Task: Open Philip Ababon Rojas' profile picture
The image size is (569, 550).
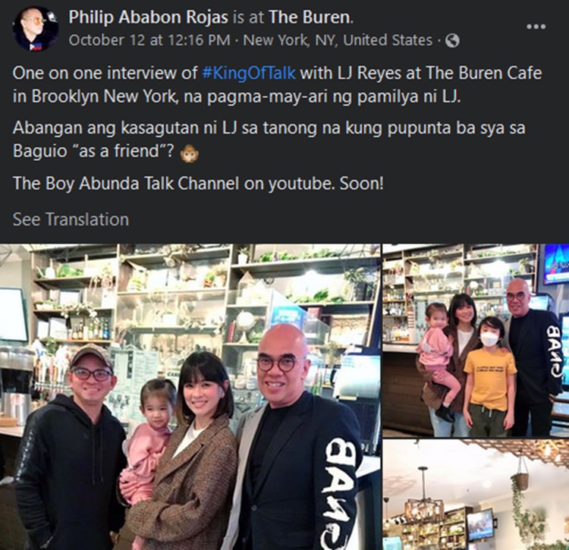Action: [35, 29]
